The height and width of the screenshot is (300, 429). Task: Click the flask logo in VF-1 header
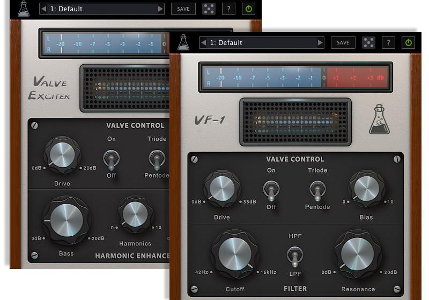pos(183,43)
